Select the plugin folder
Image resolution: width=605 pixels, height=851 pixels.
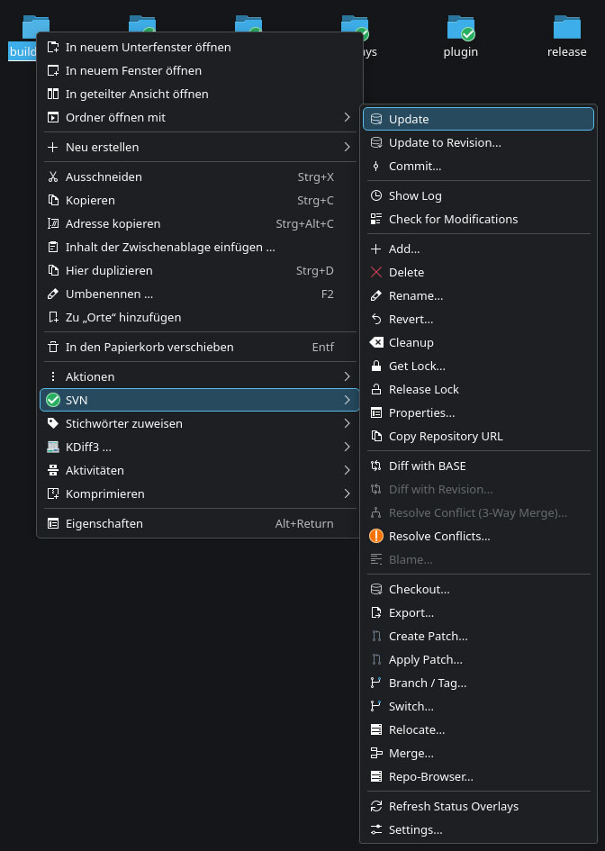click(461, 36)
